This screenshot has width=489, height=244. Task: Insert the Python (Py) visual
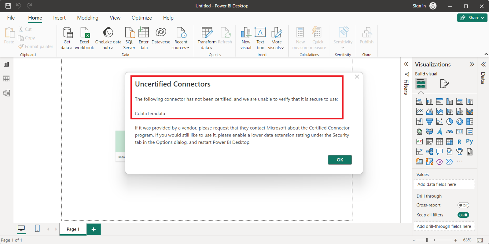[470, 141]
